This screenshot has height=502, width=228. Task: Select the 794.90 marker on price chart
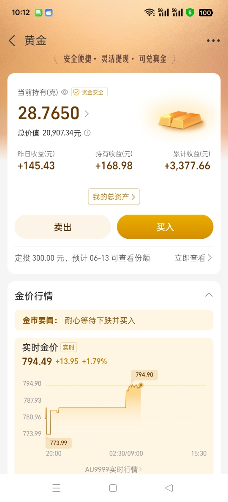click(144, 374)
